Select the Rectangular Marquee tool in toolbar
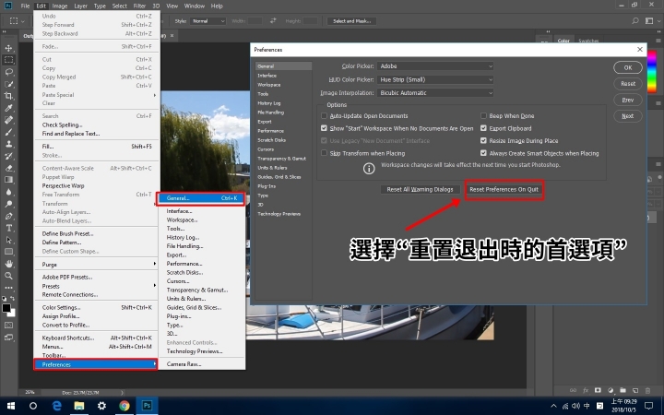664x415 pixels. [x=8, y=60]
